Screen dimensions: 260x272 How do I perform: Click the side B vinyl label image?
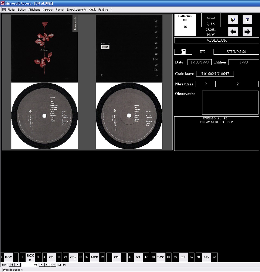click(129, 116)
